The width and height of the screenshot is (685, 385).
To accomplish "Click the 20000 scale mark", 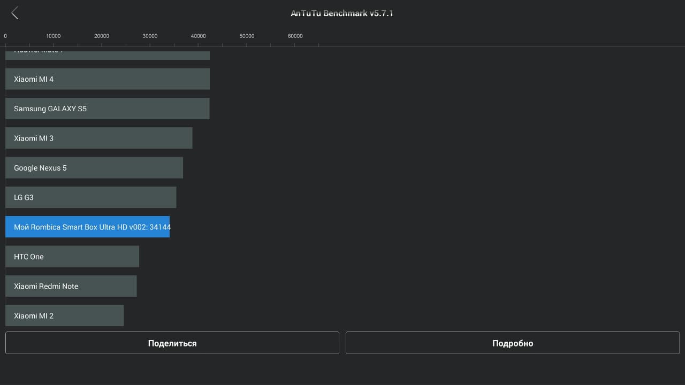I will tap(102, 36).
